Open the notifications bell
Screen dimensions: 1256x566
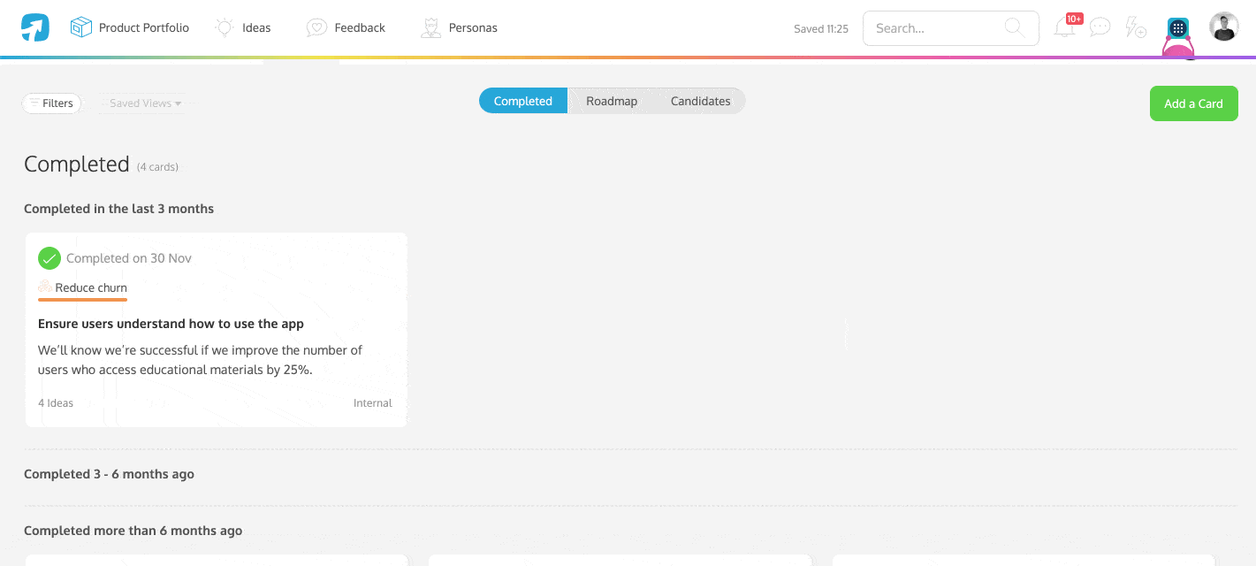click(1065, 28)
